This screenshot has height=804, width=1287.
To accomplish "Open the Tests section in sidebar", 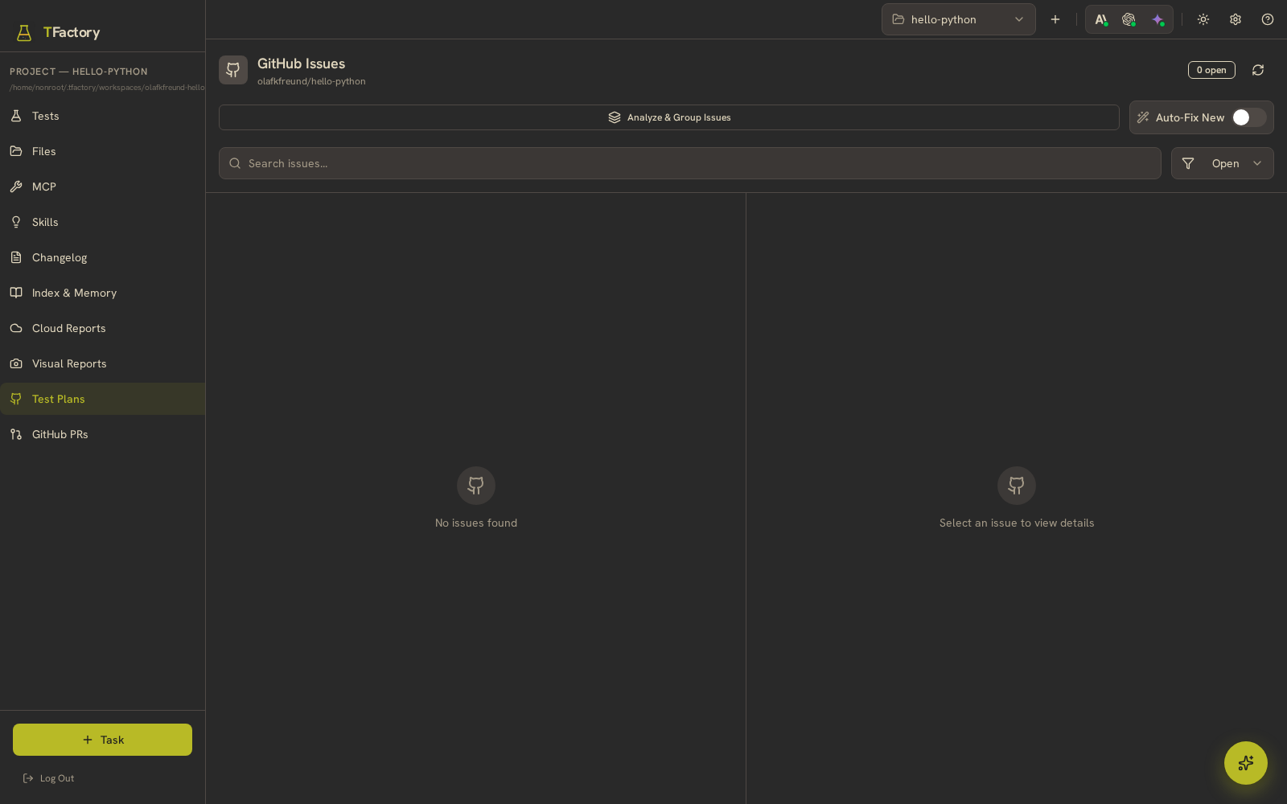I will [x=102, y=116].
